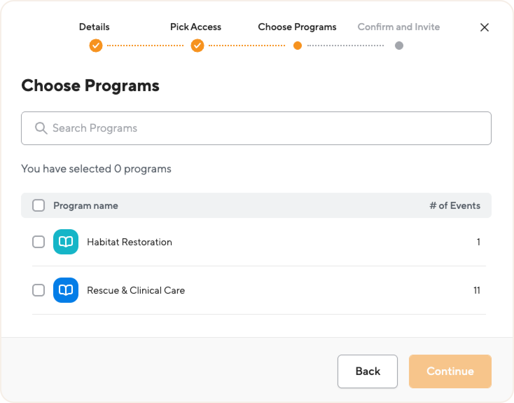Click the Back button
Image resolution: width=514 pixels, height=403 pixels.
[368, 371]
